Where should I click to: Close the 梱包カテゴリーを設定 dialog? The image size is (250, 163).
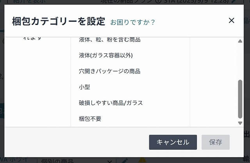[231, 21]
